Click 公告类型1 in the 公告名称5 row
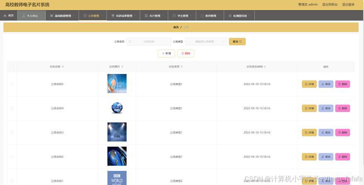This screenshot has width=364, height=185. click(x=176, y=84)
